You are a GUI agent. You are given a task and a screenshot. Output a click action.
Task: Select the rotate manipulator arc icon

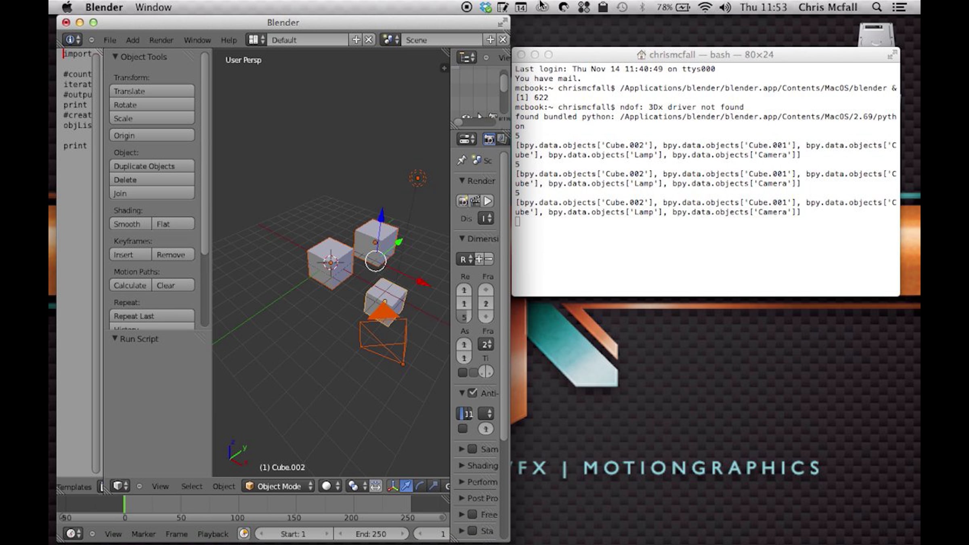pos(419,486)
